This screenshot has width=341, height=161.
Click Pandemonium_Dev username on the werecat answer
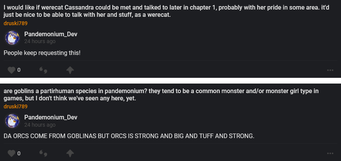coord(51,34)
